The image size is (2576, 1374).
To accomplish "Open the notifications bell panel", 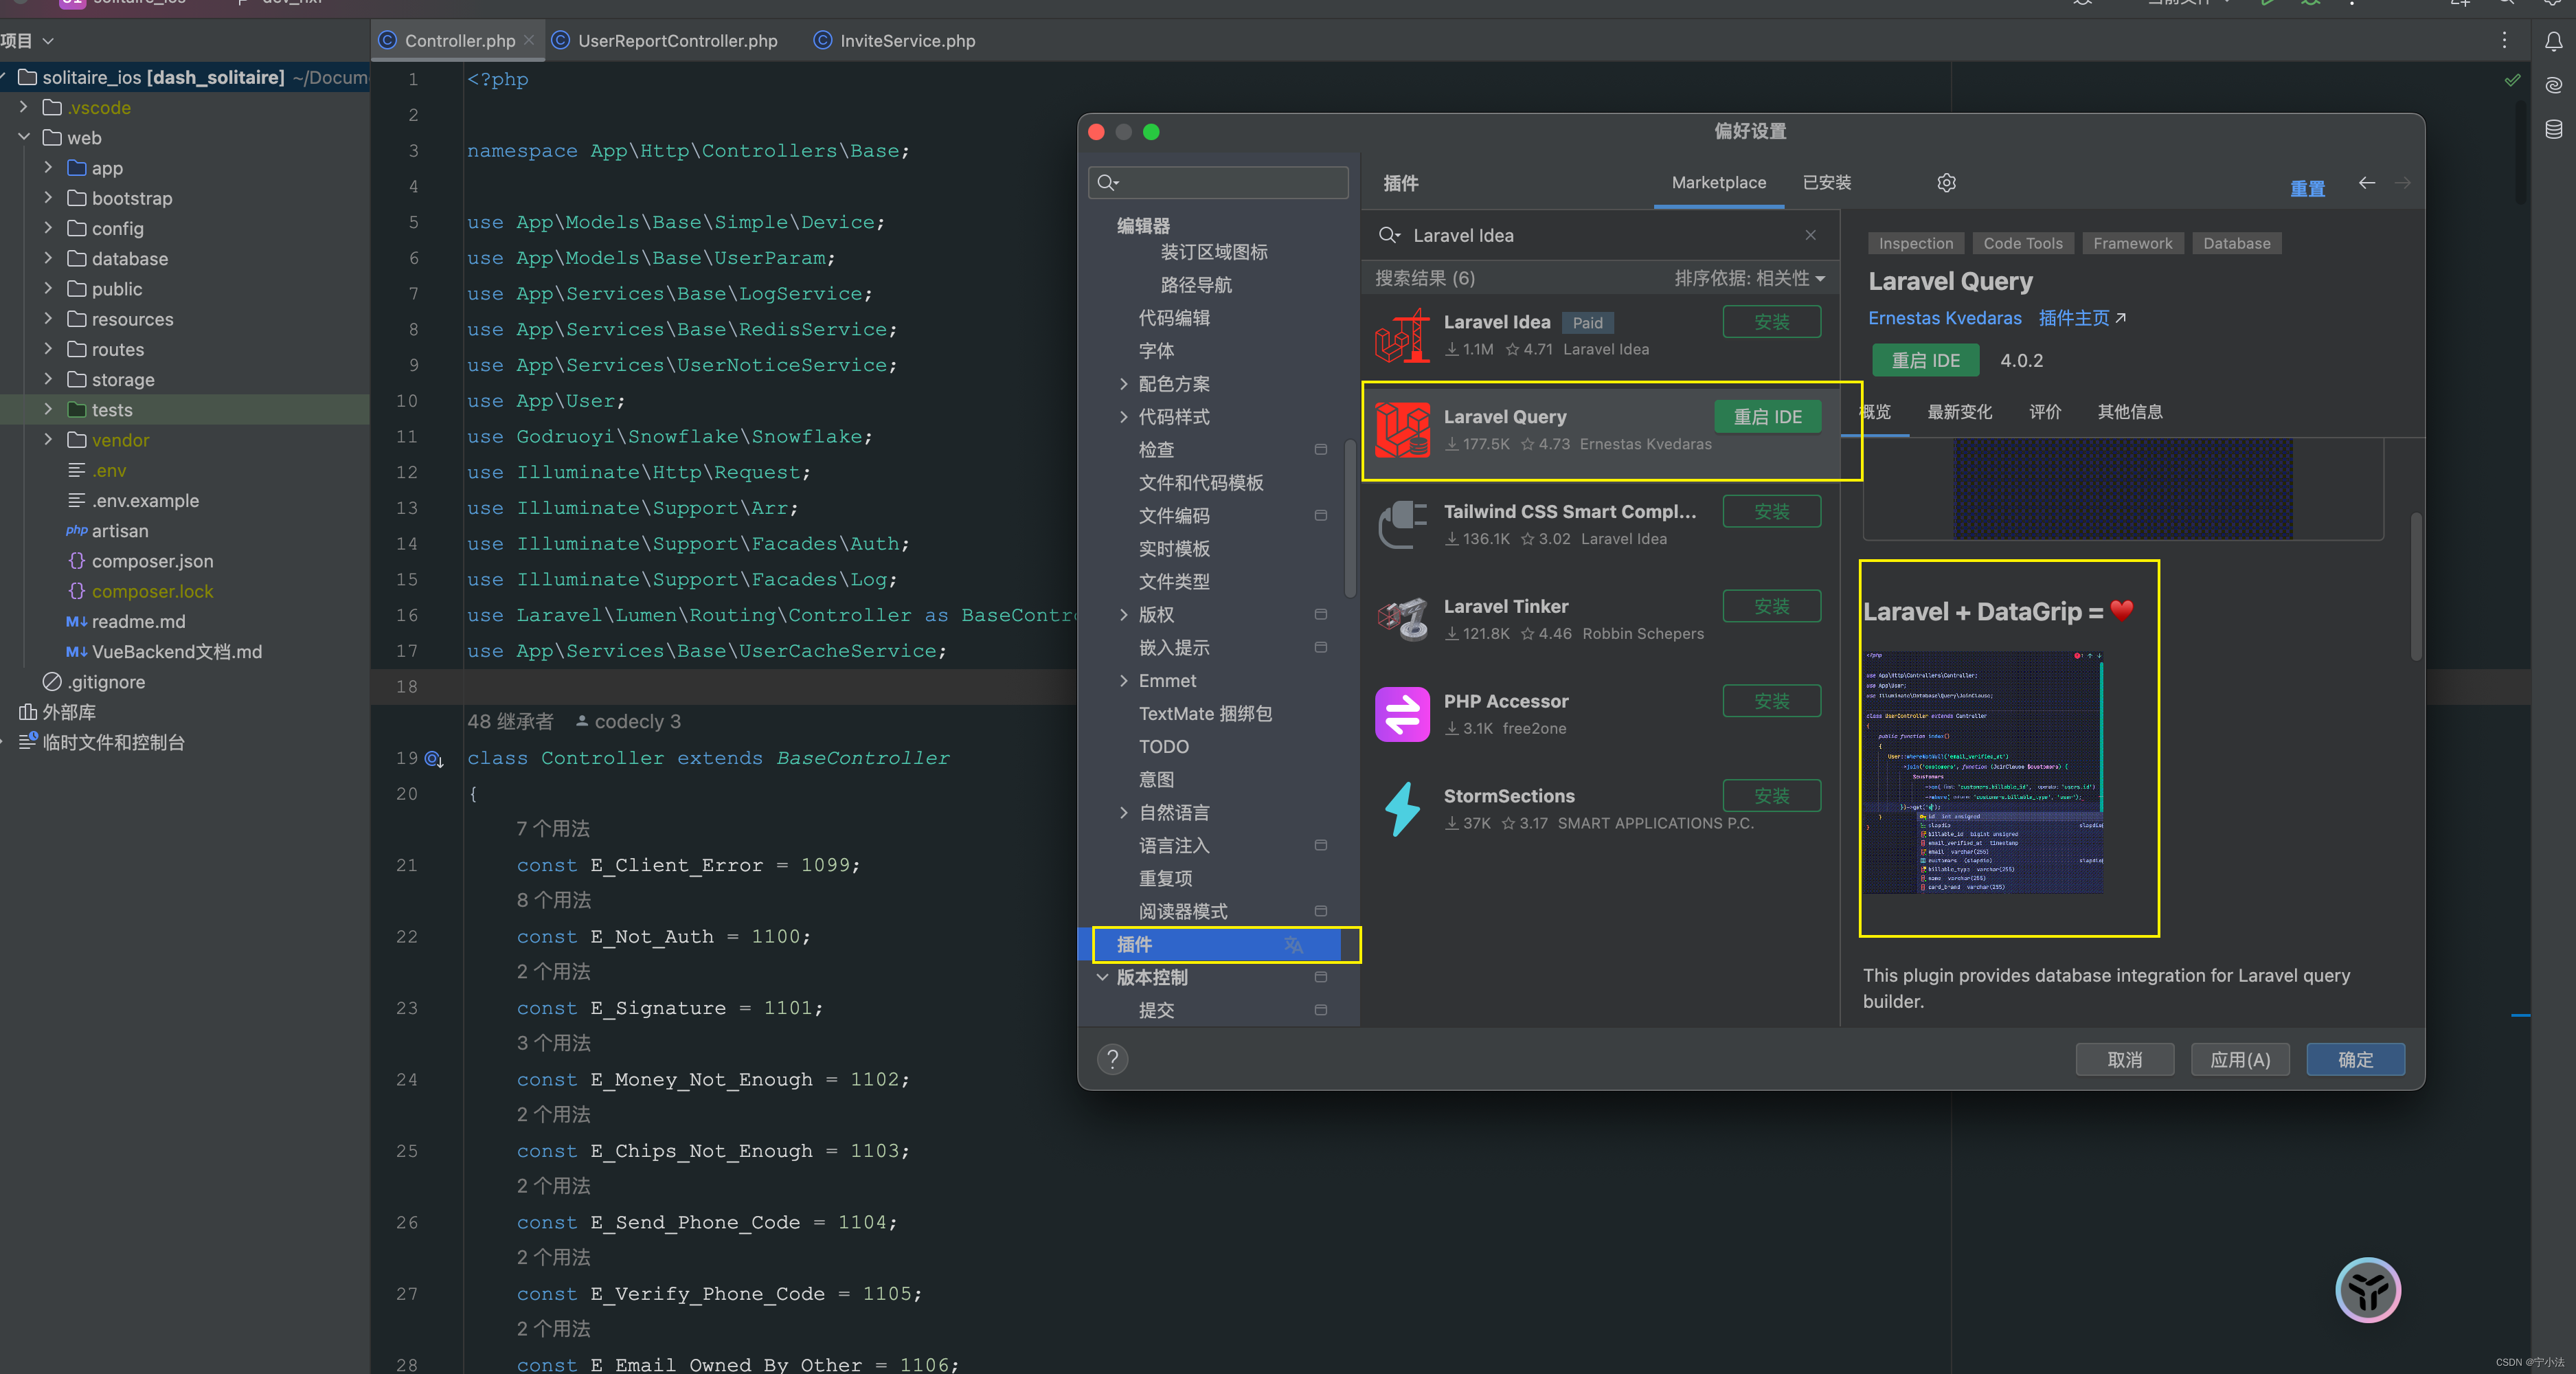I will tap(2554, 41).
